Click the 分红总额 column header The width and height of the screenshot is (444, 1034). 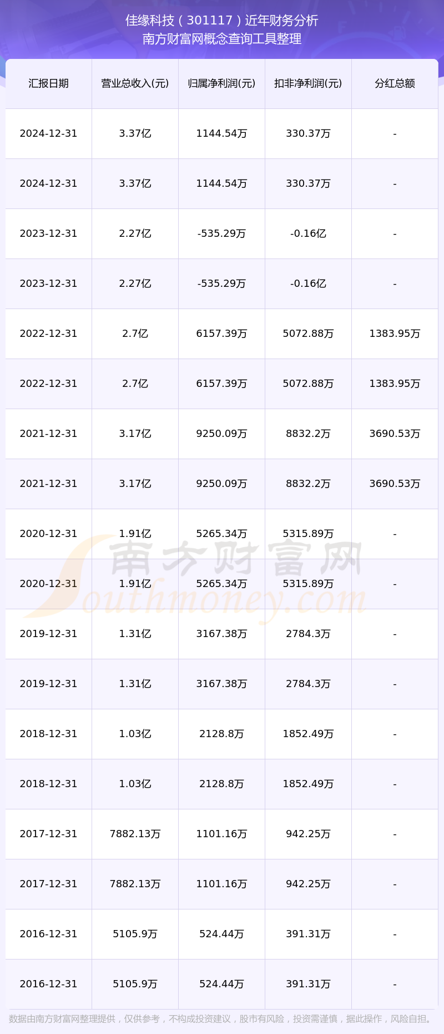pos(395,83)
